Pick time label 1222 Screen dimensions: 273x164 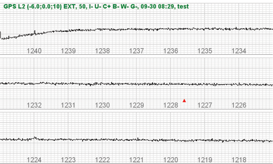(102, 160)
